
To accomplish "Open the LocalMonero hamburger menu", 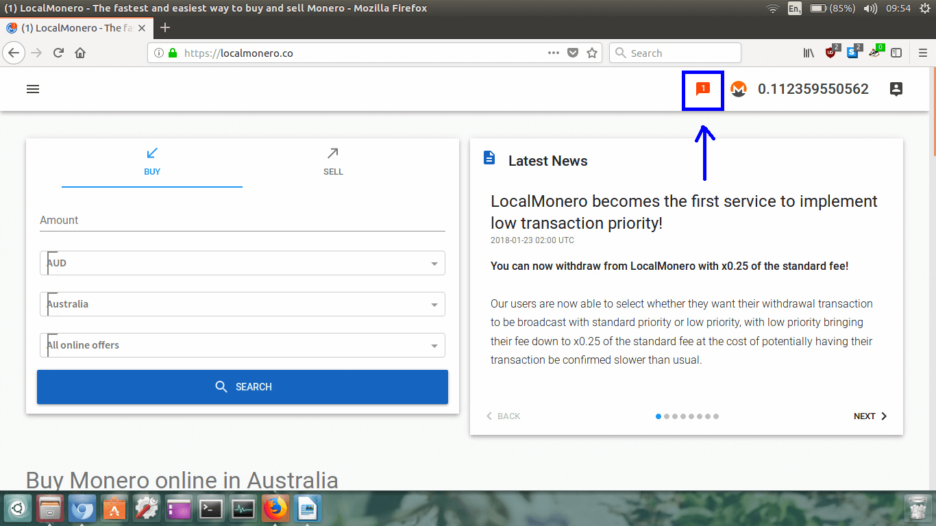I will (33, 89).
